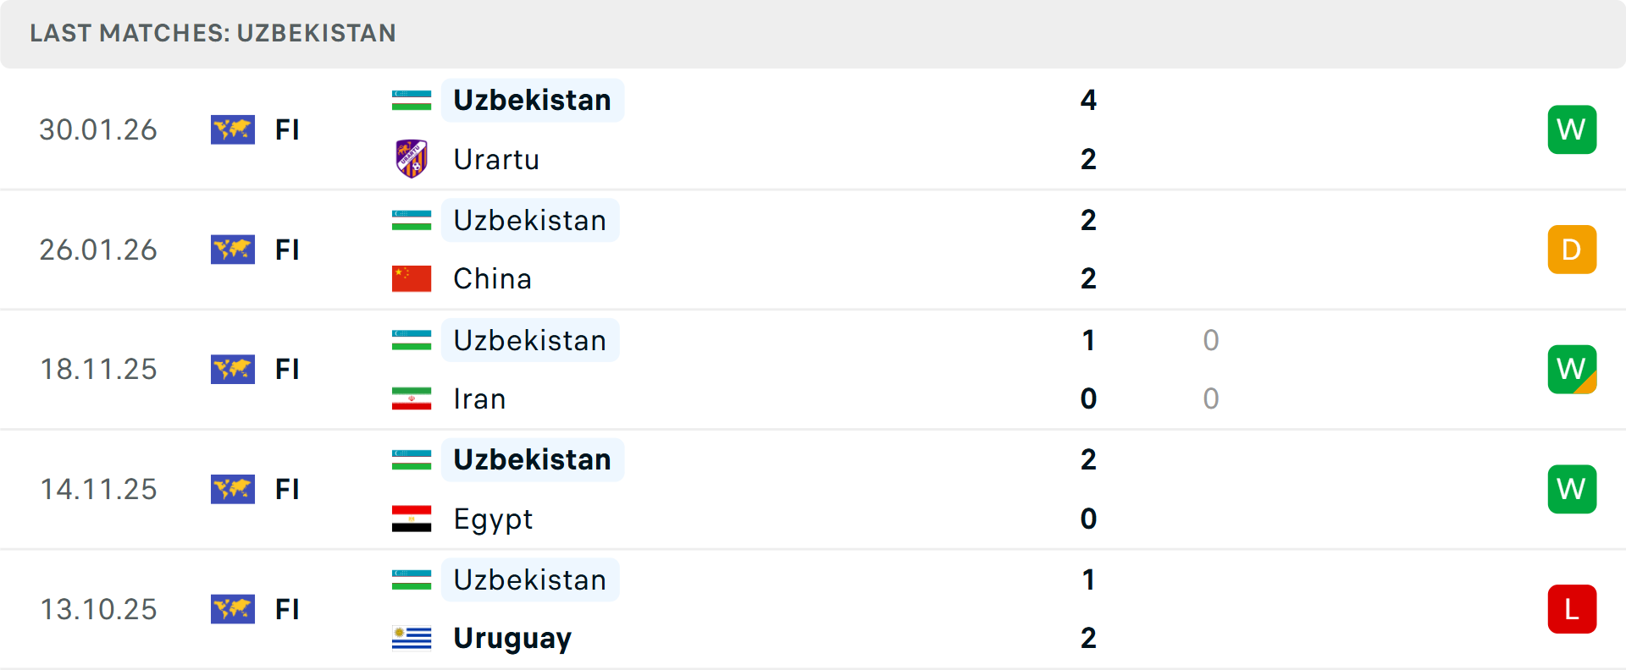Click the halftime score 0 in the Iran match
Image resolution: width=1626 pixels, height=670 pixels.
coord(1211,341)
